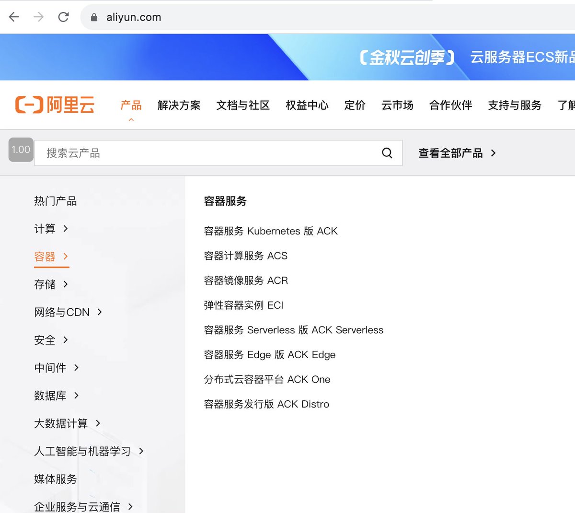Image resolution: width=575 pixels, height=513 pixels.
Task: Click the search magnifier icon
Action: pos(386,153)
